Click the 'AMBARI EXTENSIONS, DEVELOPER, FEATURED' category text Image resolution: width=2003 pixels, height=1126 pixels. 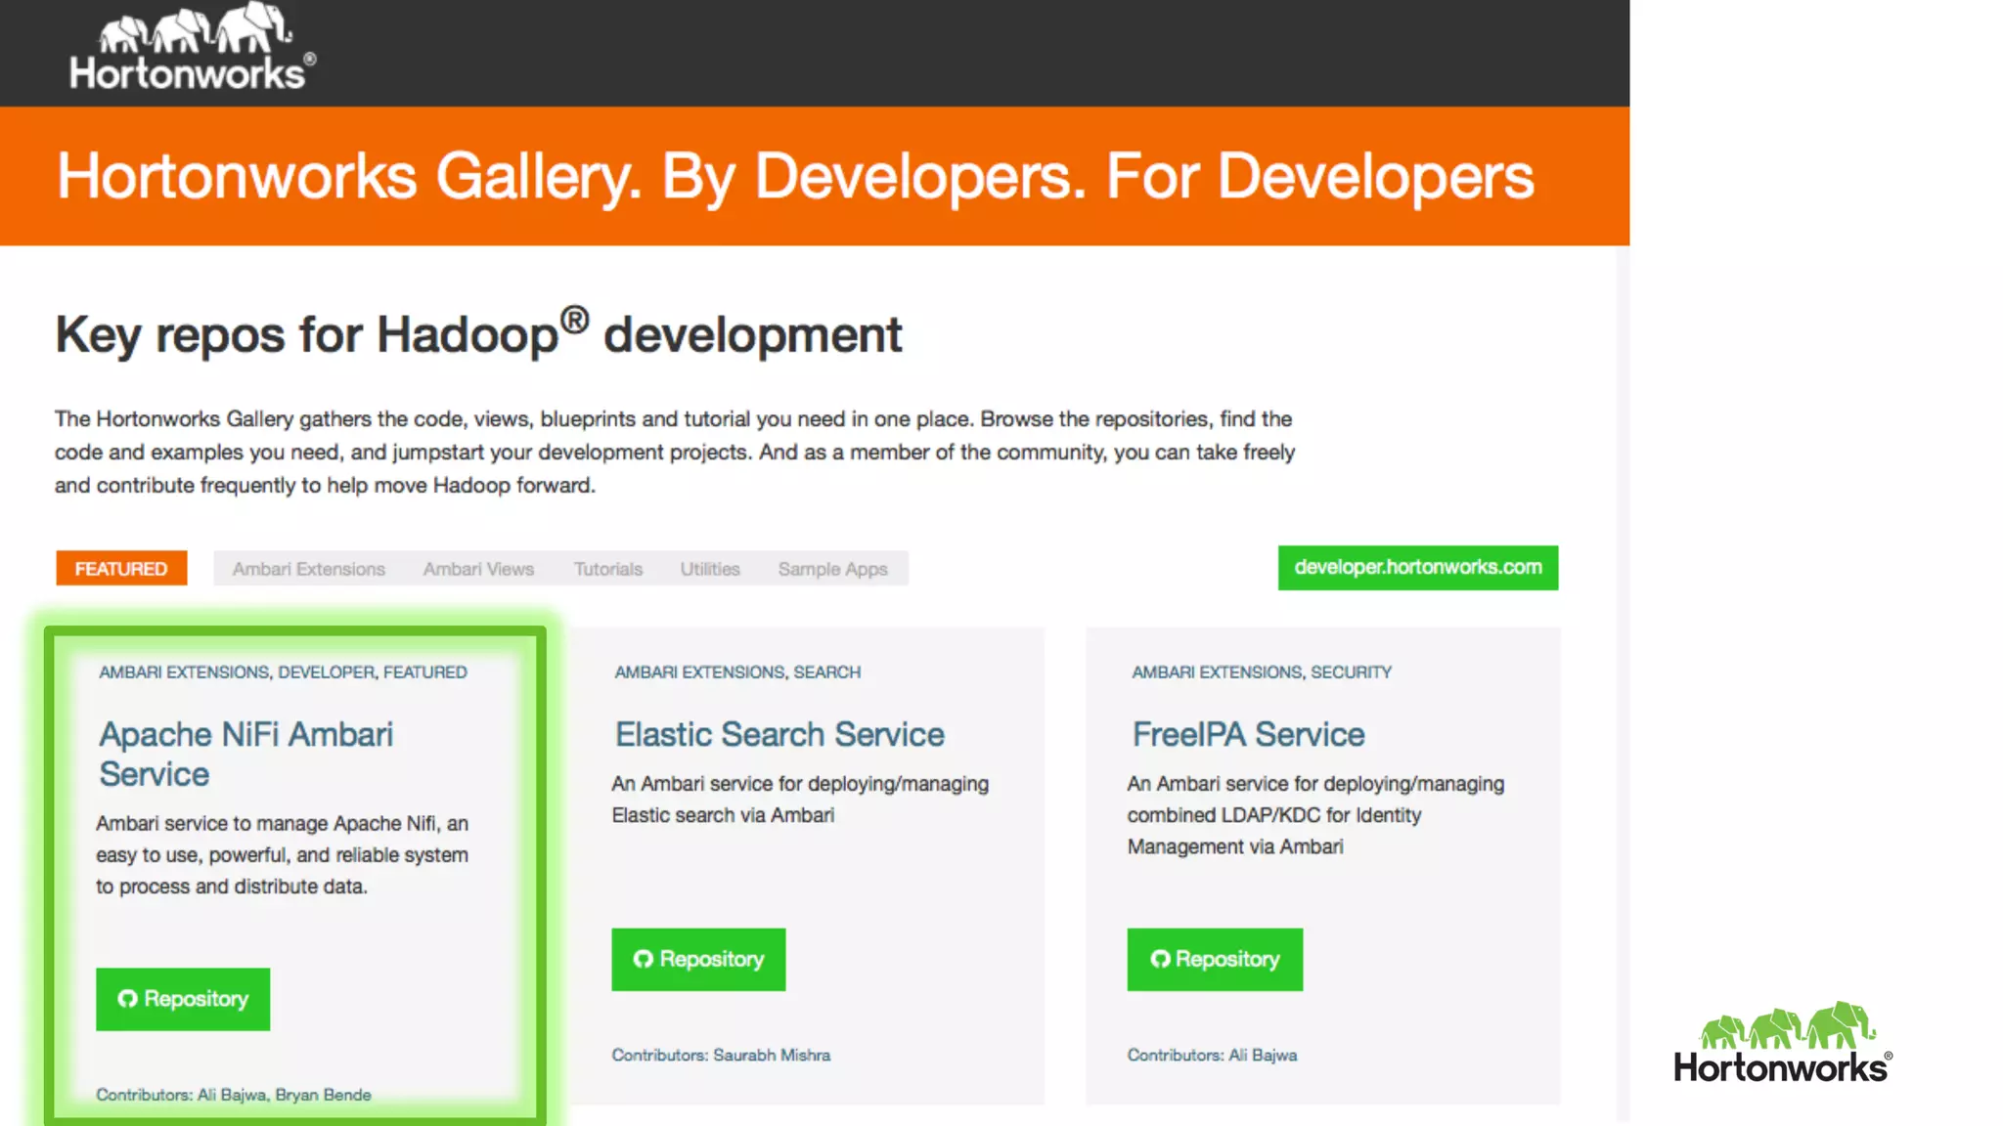pyautogui.click(x=283, y=672)
